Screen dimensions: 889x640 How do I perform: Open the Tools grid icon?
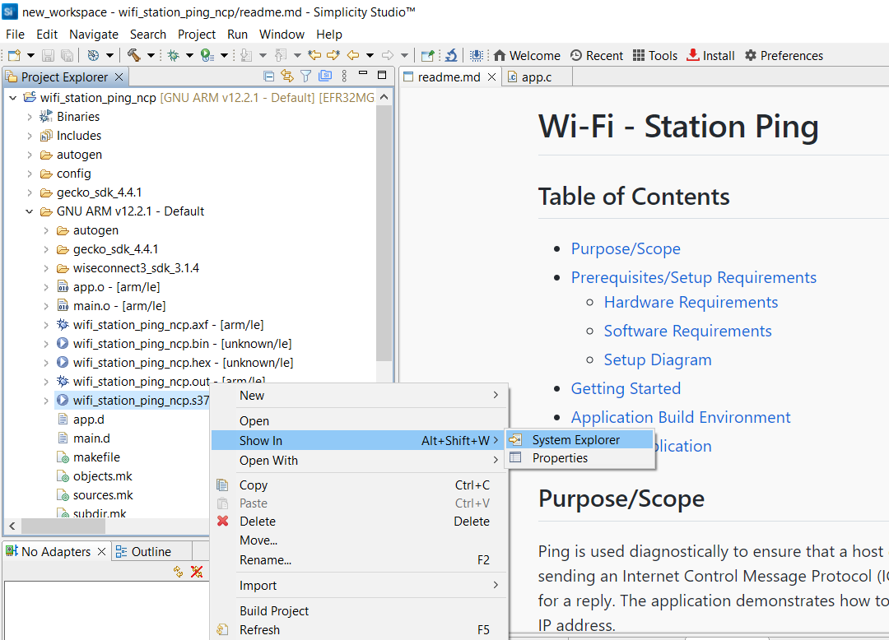[639, 55]
